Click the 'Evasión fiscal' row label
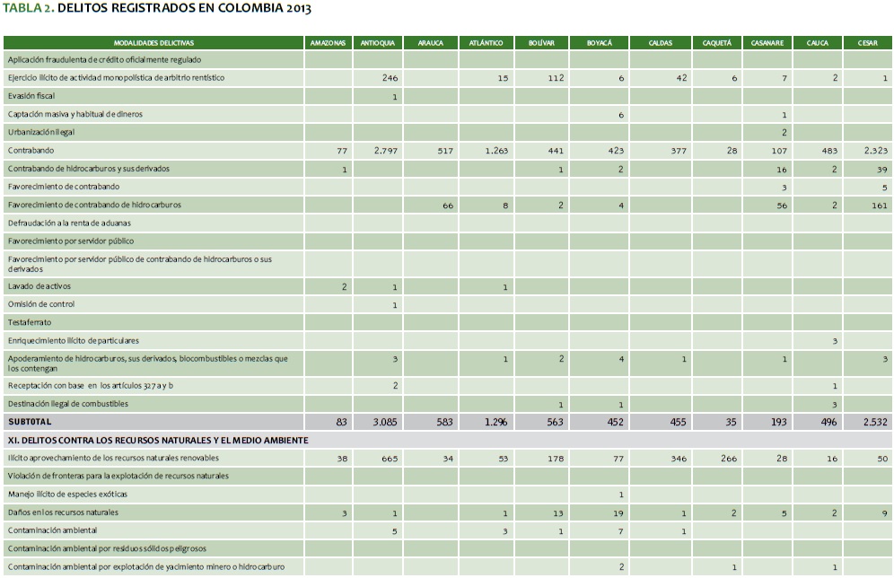 pyautogui.click(x=31, y=96)
